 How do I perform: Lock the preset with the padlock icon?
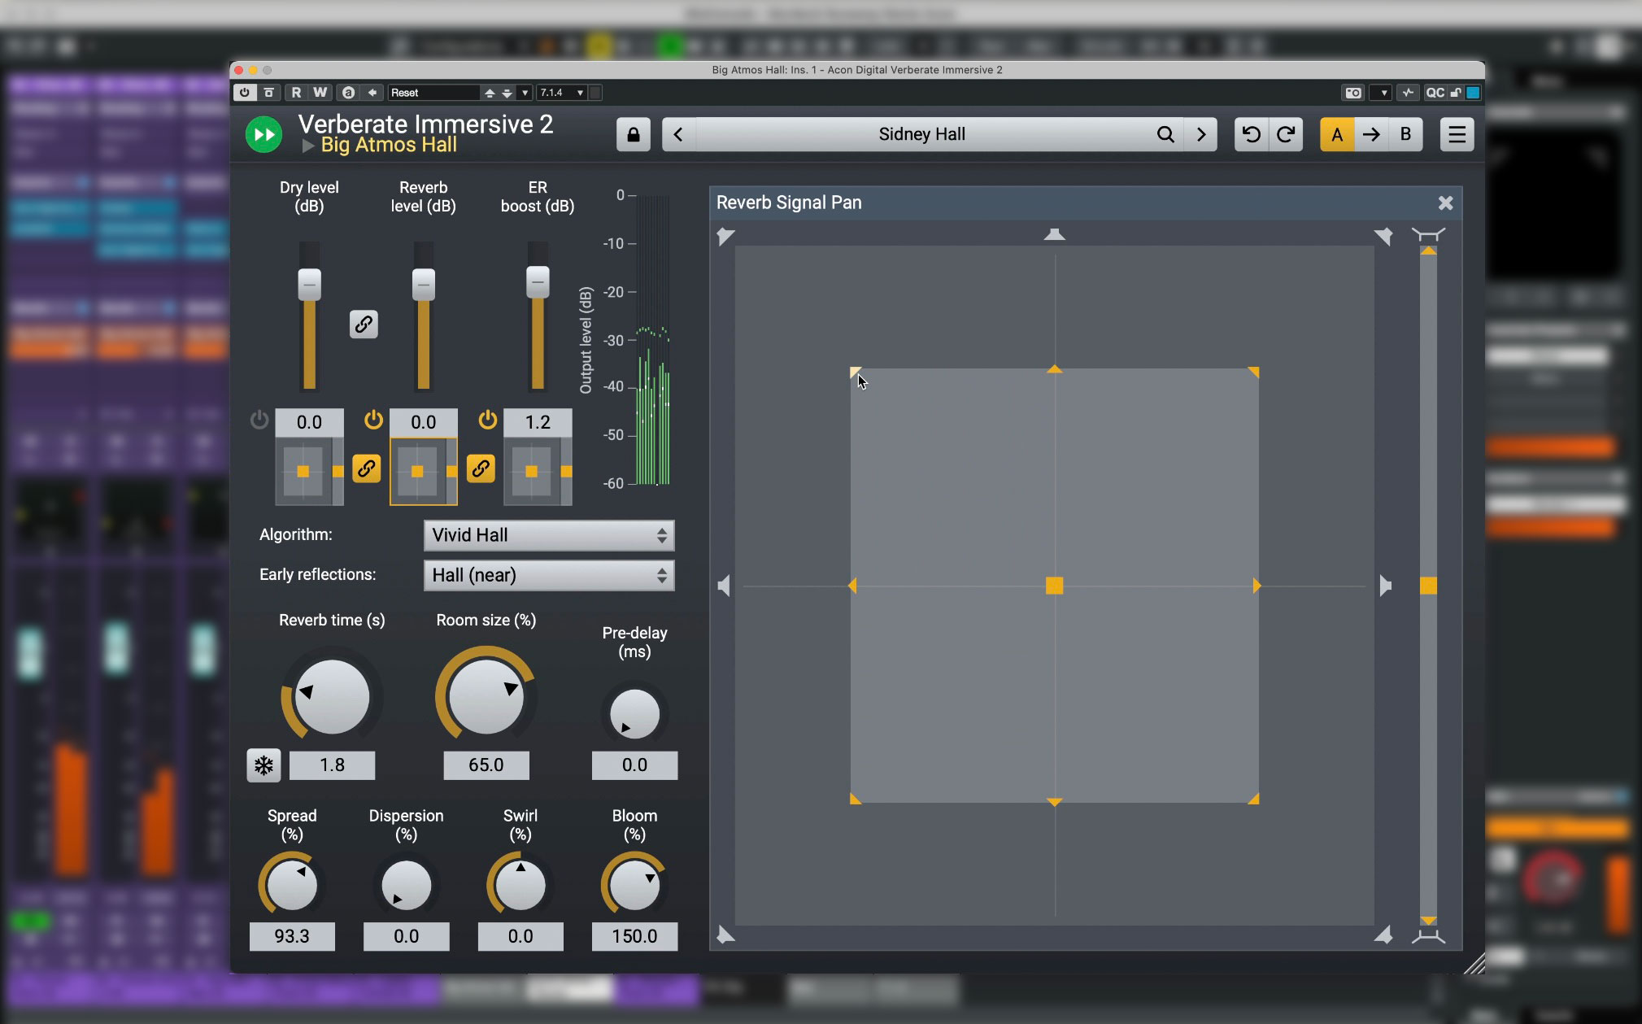click(632, 134)
